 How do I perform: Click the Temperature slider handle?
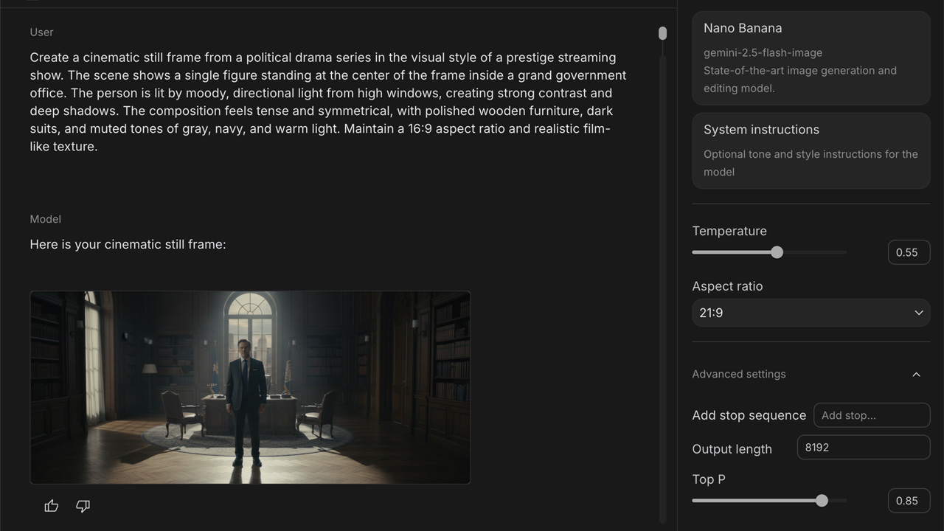click(777, 252)
